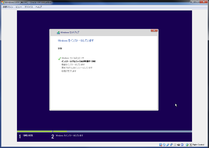Click the Windows Setup icon in dialog title
This screenshot has height=148, width=209.
coord(58,33)
